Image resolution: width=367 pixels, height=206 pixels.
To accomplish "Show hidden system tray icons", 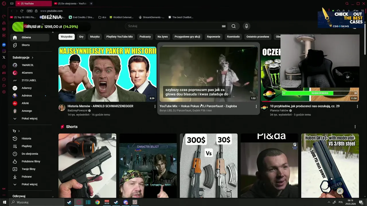I will coord(329,202).
